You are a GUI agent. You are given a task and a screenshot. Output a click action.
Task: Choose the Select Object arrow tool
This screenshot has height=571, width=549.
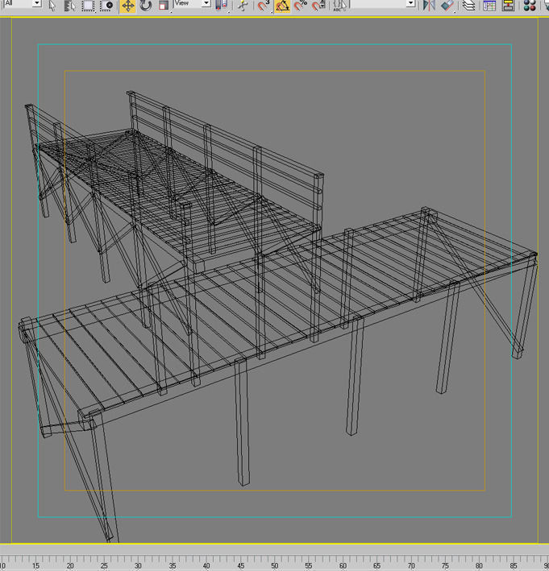click(52, 6)
